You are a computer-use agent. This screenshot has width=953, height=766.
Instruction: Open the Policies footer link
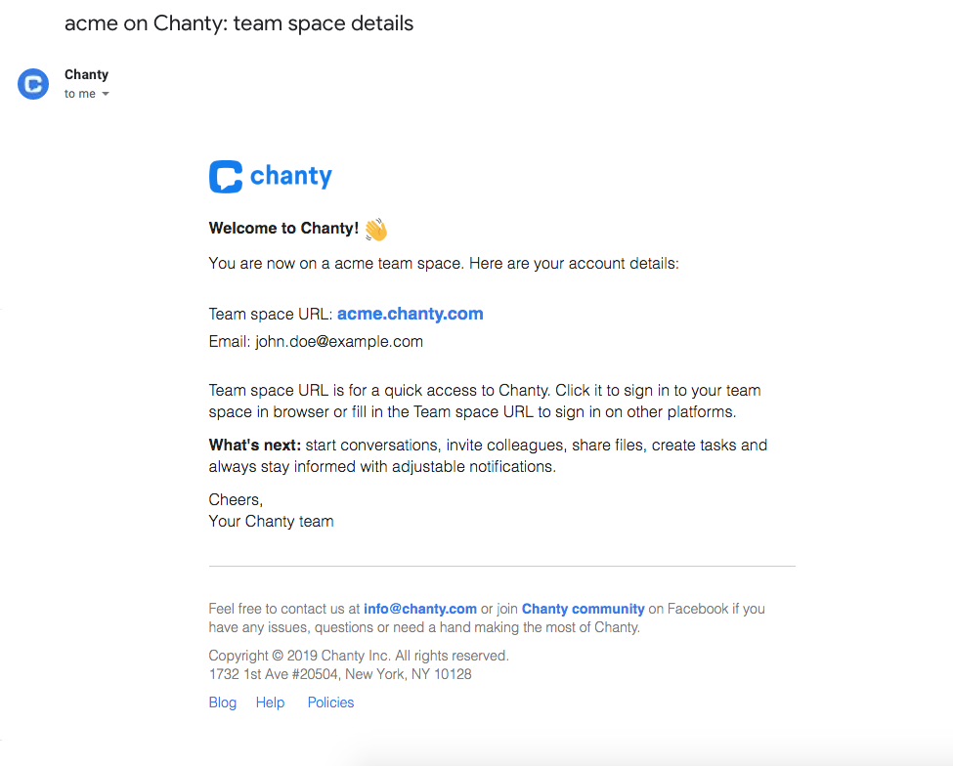click(330, 702)
